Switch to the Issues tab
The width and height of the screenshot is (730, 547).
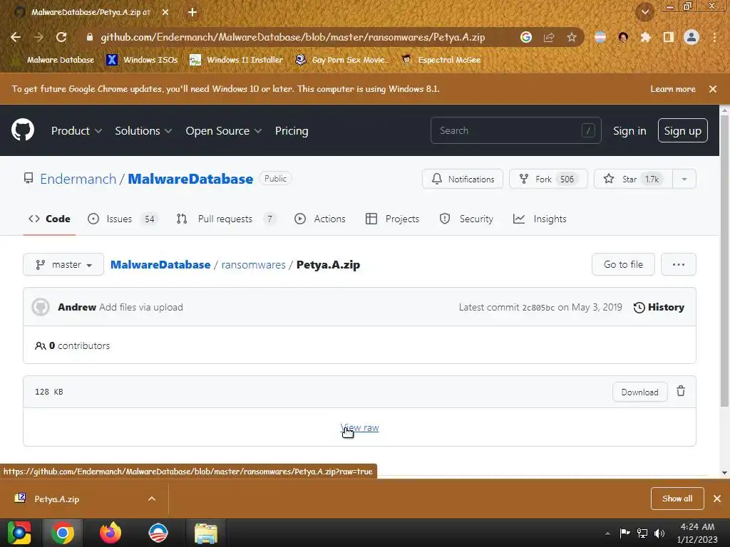123,219
